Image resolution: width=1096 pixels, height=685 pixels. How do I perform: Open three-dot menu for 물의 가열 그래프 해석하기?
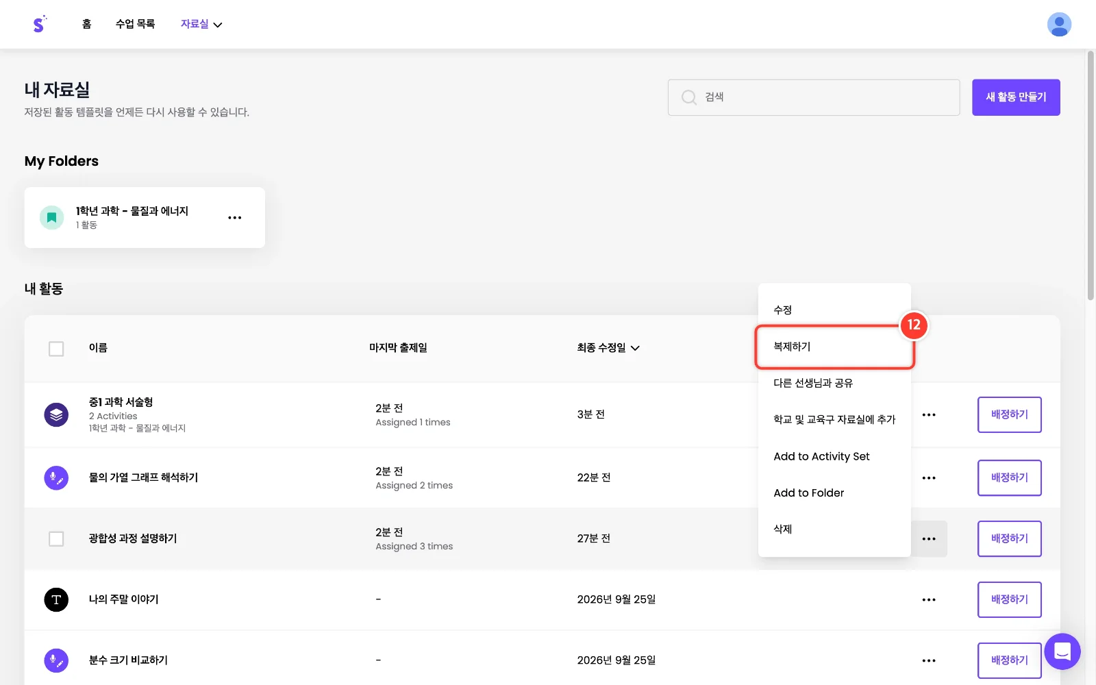(x=929, y=477)
